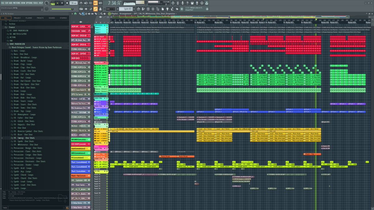Mute the Track 70 track

[107, 175]
